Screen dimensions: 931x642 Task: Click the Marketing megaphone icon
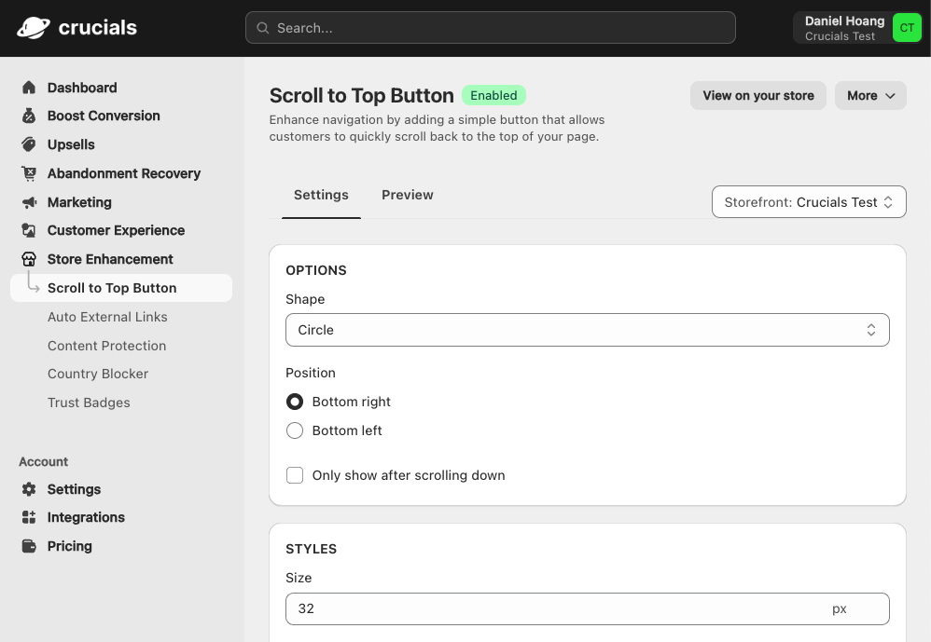click(x=29, y=202)
